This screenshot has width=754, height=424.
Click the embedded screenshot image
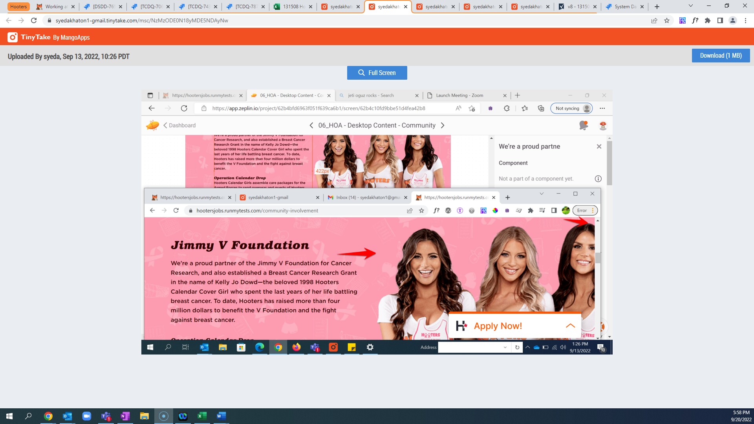(377, 222)
